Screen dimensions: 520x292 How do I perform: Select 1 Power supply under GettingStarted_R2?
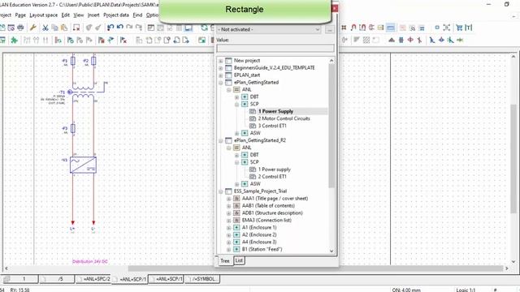pos(275,170)
